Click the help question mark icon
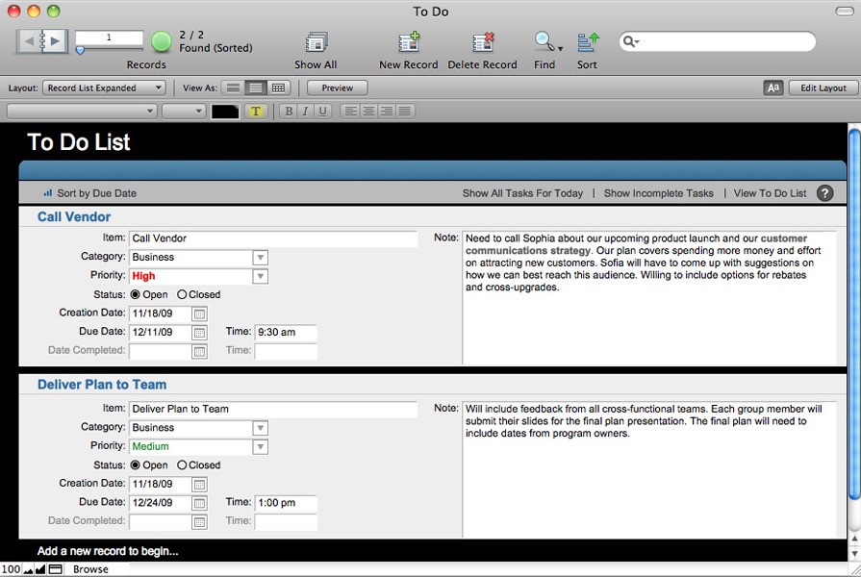Screen dimensions: 861x577 [824, 193]
